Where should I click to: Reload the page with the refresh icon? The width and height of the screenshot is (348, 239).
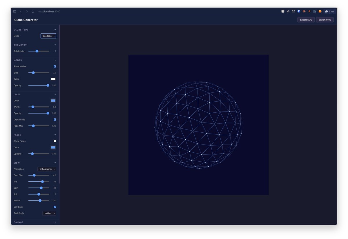(33, 11)
